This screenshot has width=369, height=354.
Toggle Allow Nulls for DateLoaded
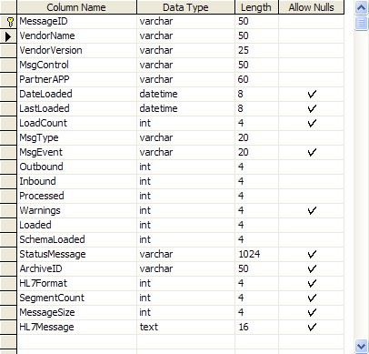pyautogui.click(x=312, y=94)
